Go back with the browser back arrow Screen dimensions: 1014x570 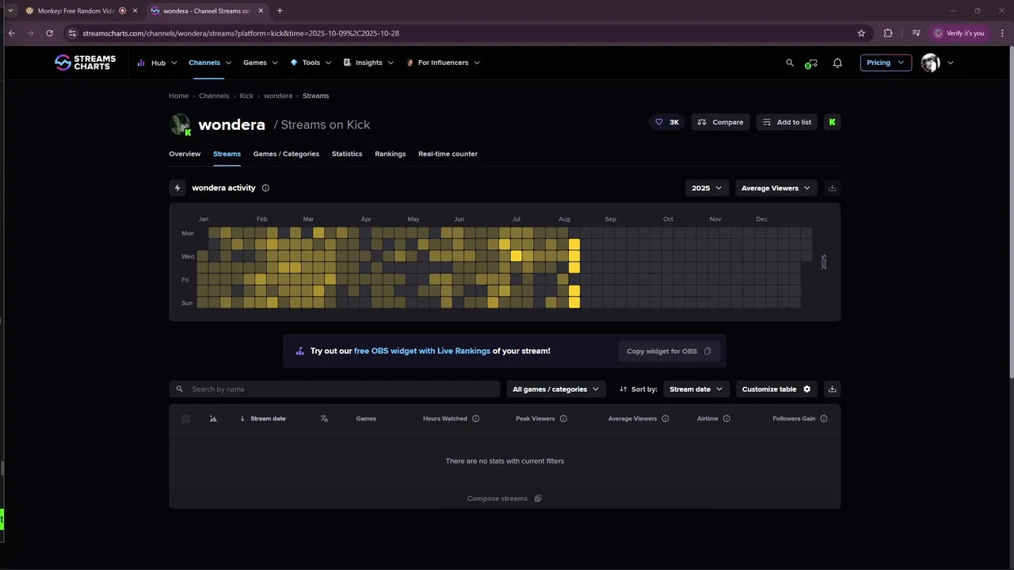click(11, 33)
